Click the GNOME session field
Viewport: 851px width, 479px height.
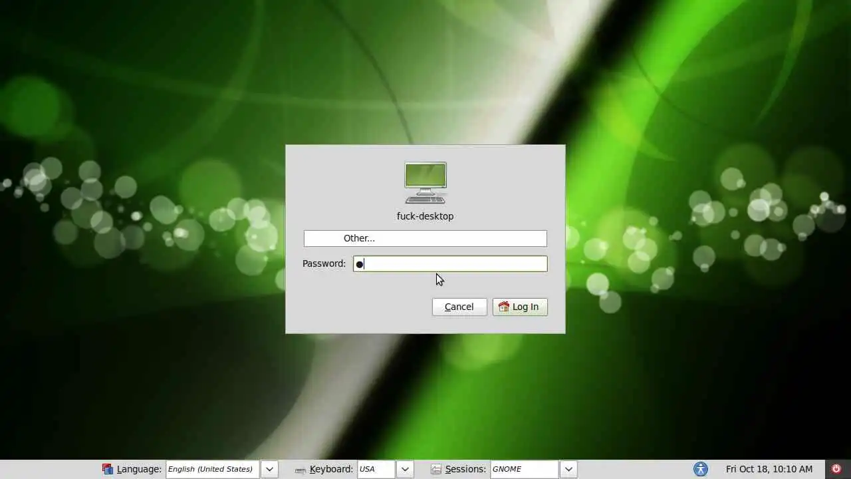click(525, 469)
